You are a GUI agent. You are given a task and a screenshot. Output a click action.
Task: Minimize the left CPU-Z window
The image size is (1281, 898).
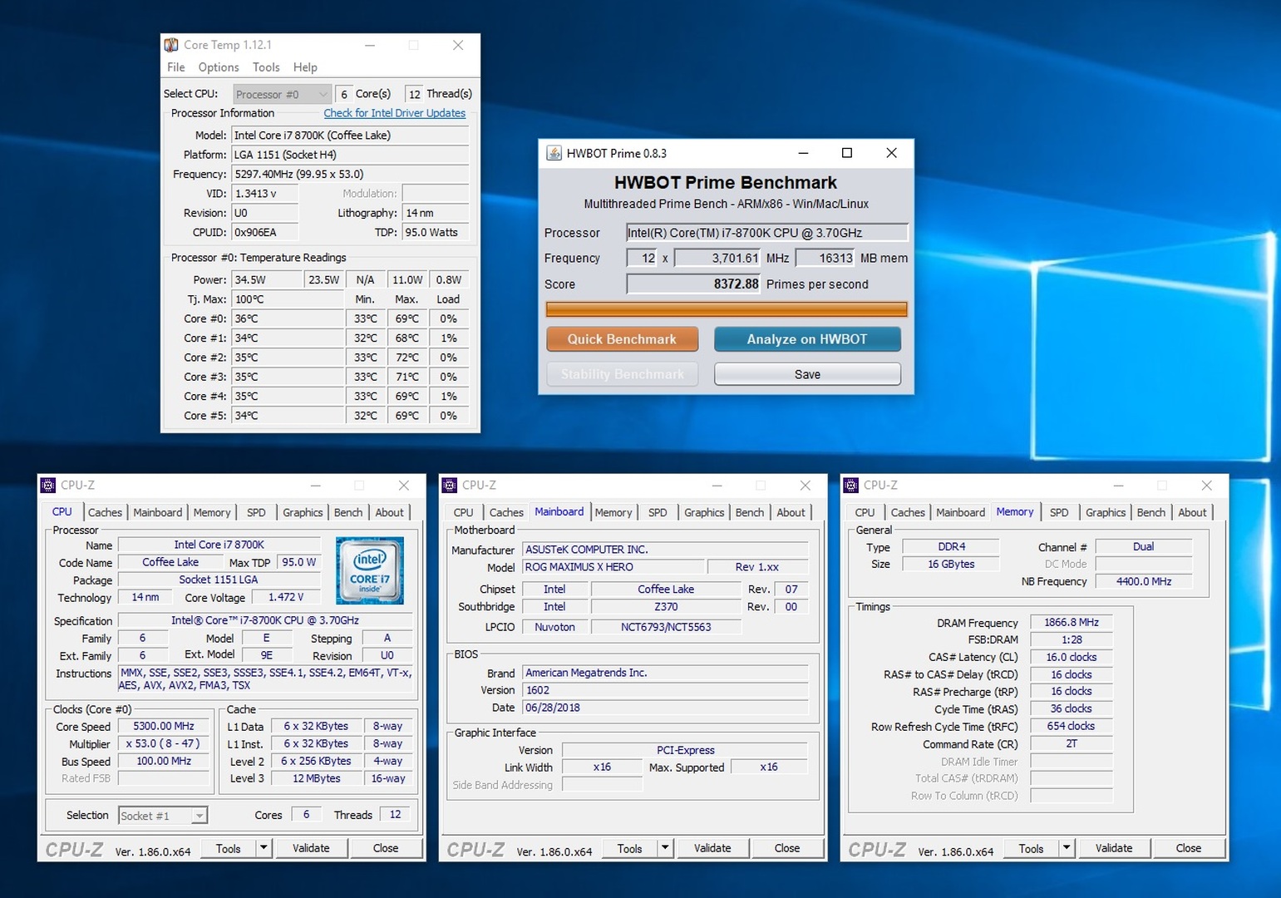(316, 485)
